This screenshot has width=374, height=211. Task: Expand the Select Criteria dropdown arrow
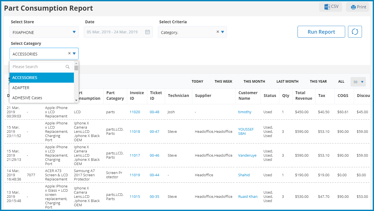tap(223, 32)
